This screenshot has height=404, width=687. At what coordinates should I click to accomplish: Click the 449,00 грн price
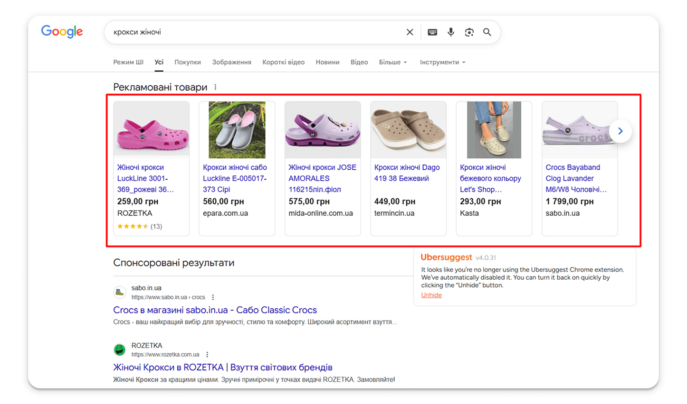pos(395,202)
